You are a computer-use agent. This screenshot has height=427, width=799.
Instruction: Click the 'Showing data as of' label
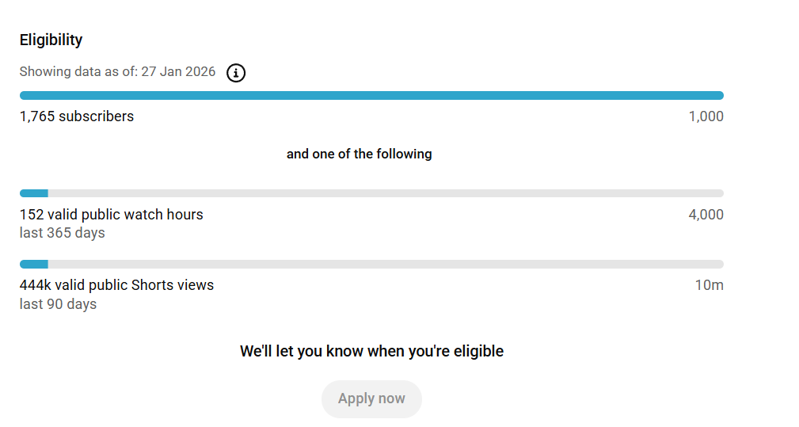(x=78, y=72)
